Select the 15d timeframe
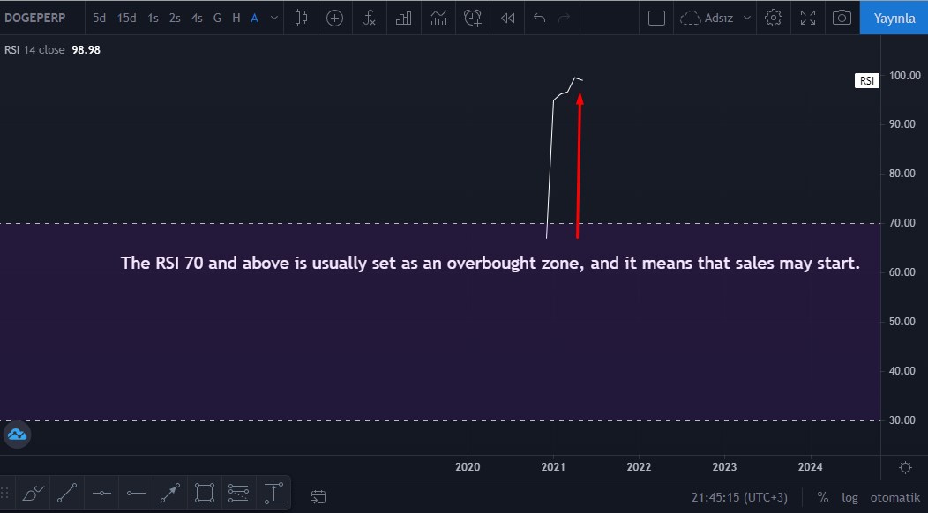 point(126,18)
